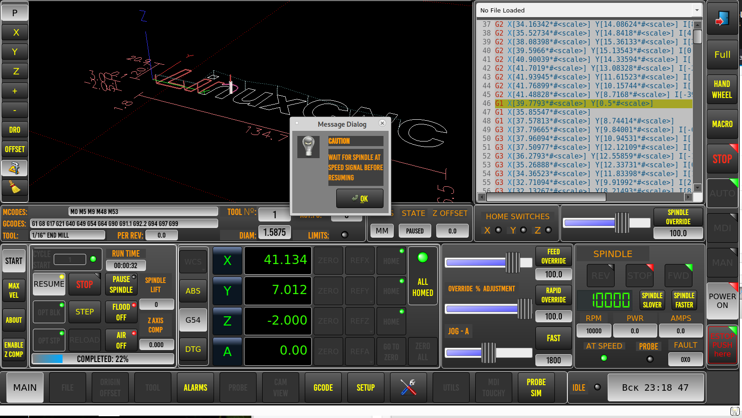Screen dimensions: 742x418
Task: Clear the plot with broom icon
Action: coord(15,188)
